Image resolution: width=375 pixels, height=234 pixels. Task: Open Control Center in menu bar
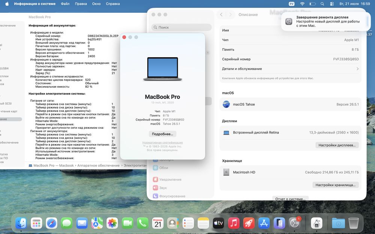pos(332,4)
